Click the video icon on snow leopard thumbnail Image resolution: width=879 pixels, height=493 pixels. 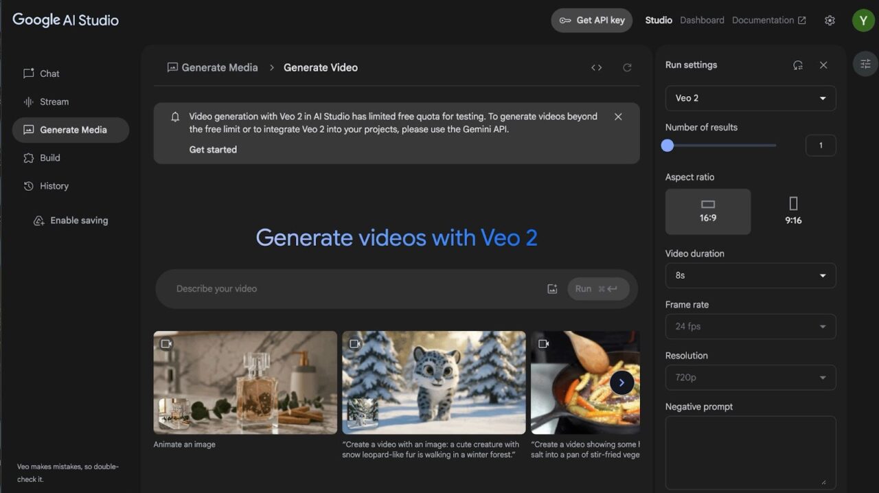[x=354, y=343]
